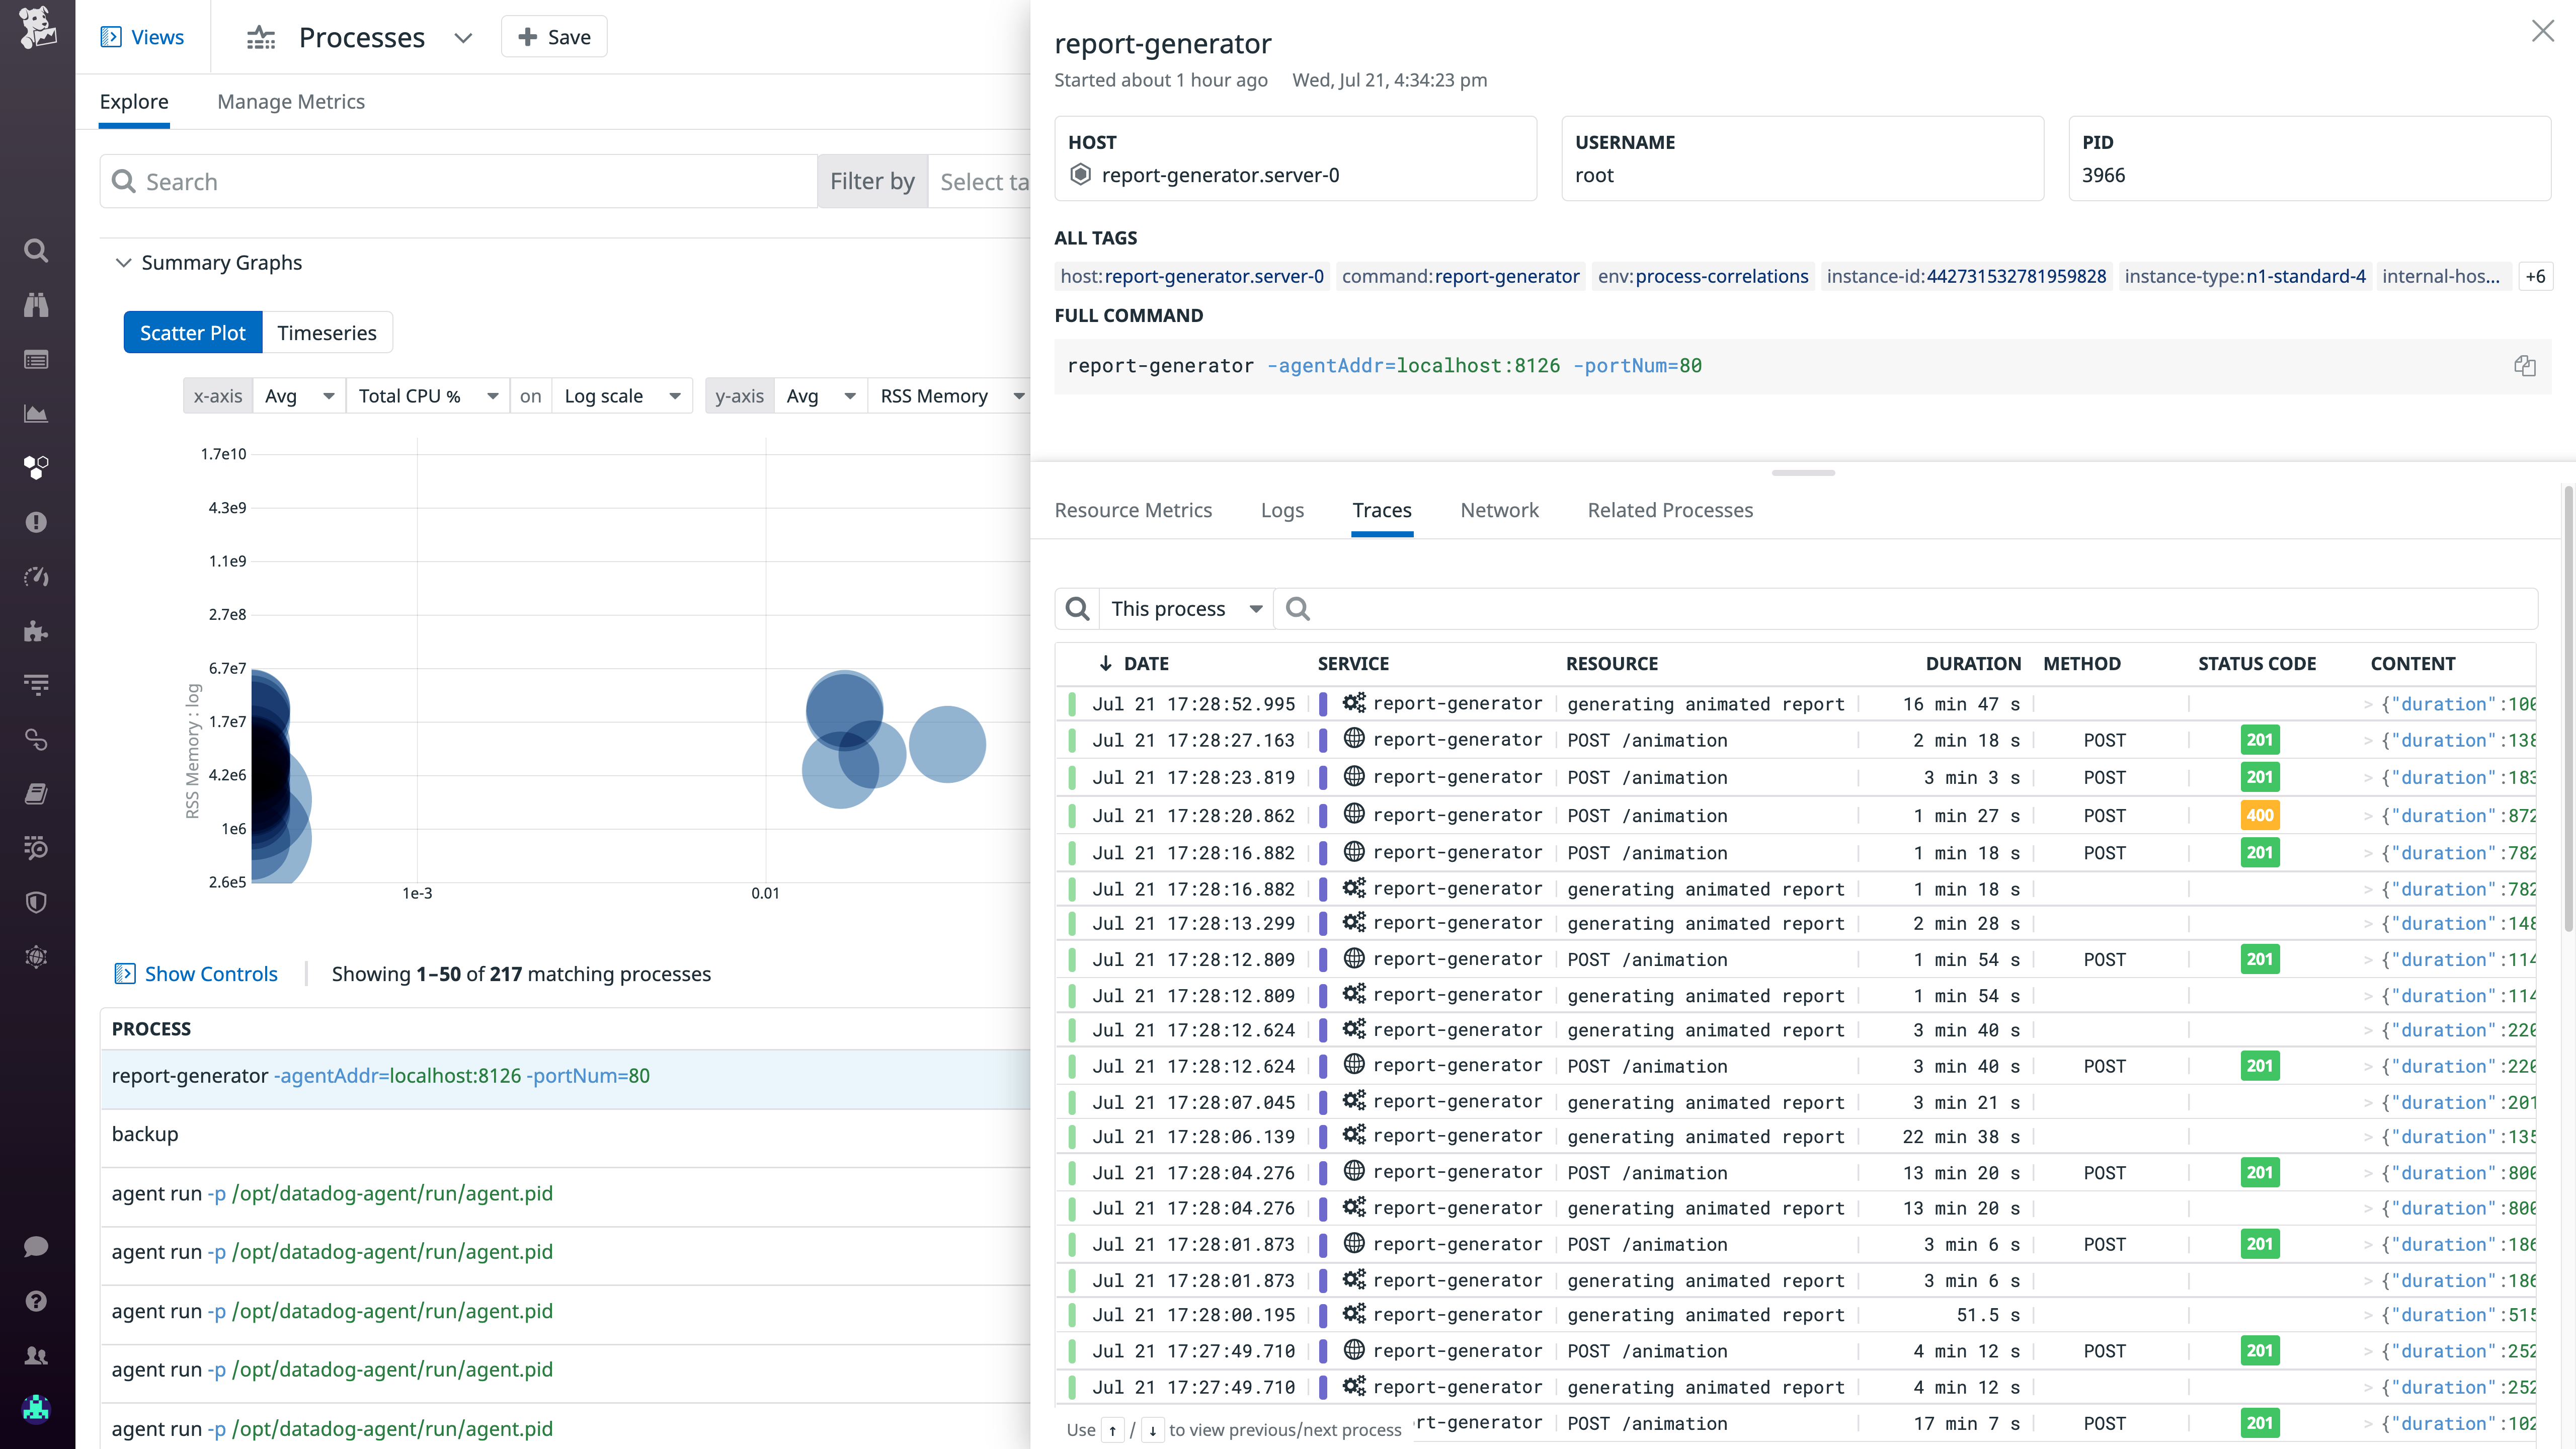Image resolution: width=2576 pixels, height=1449 pixels.
Task: Click the Datadog logo icon
Action: [x=37, y=28]
